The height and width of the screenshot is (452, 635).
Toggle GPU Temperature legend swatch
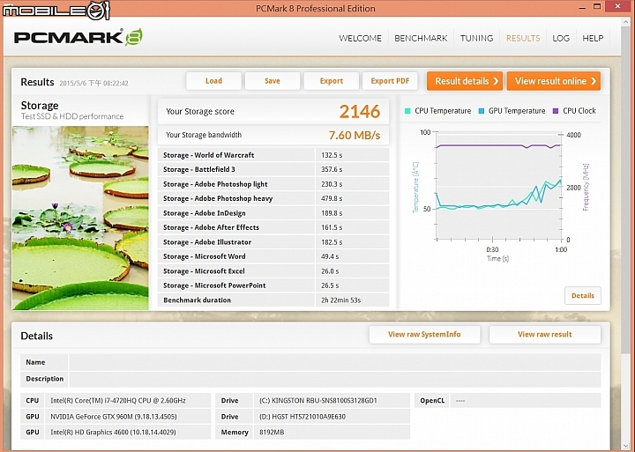click(482, 111)
